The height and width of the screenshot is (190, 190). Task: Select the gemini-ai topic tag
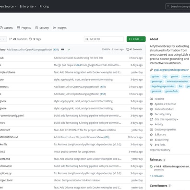click(156, 91)
